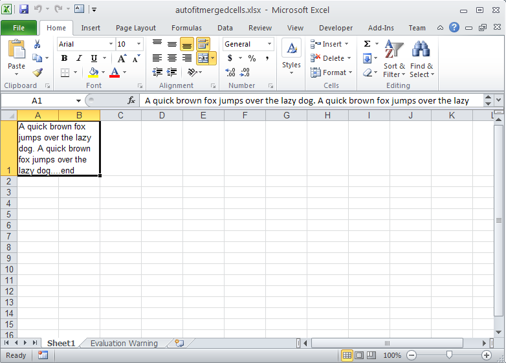Toggle Wrap Text button

[x=203, y=44]
